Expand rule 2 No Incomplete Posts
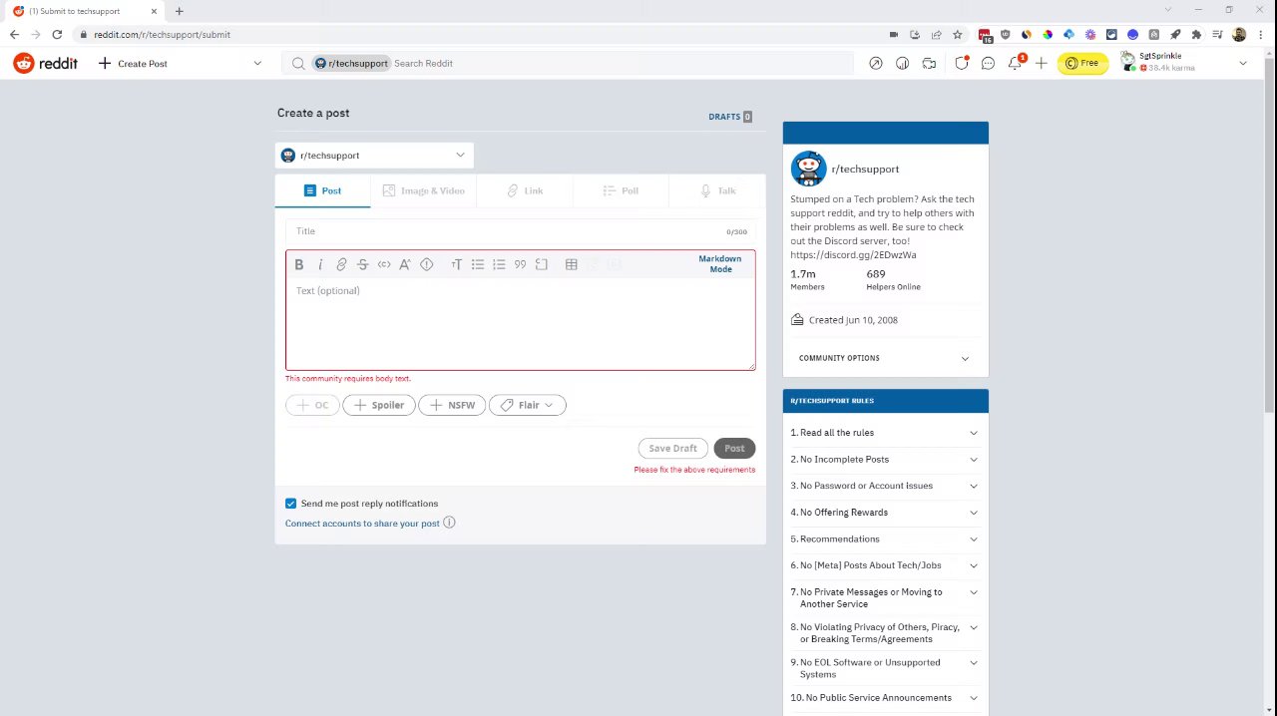The height and width of the screenshot is (716, 1277). pos(885,460)
